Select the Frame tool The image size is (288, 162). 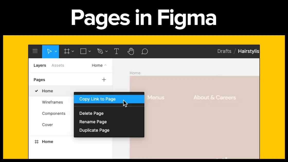[67, 51]
